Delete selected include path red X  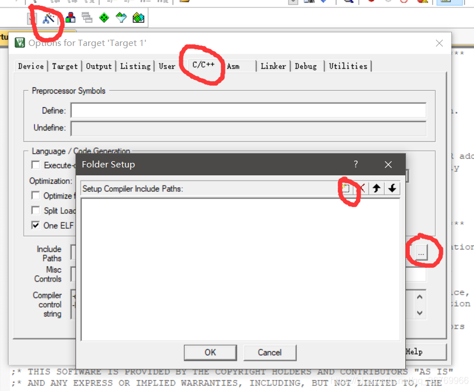(362, 188)
